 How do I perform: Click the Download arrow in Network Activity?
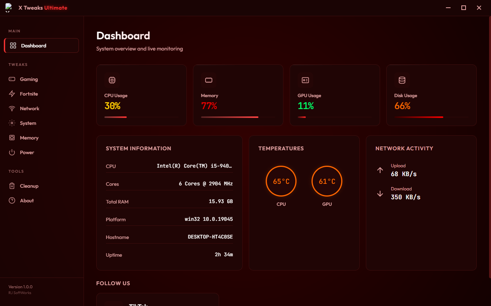(x=380, y=193)
